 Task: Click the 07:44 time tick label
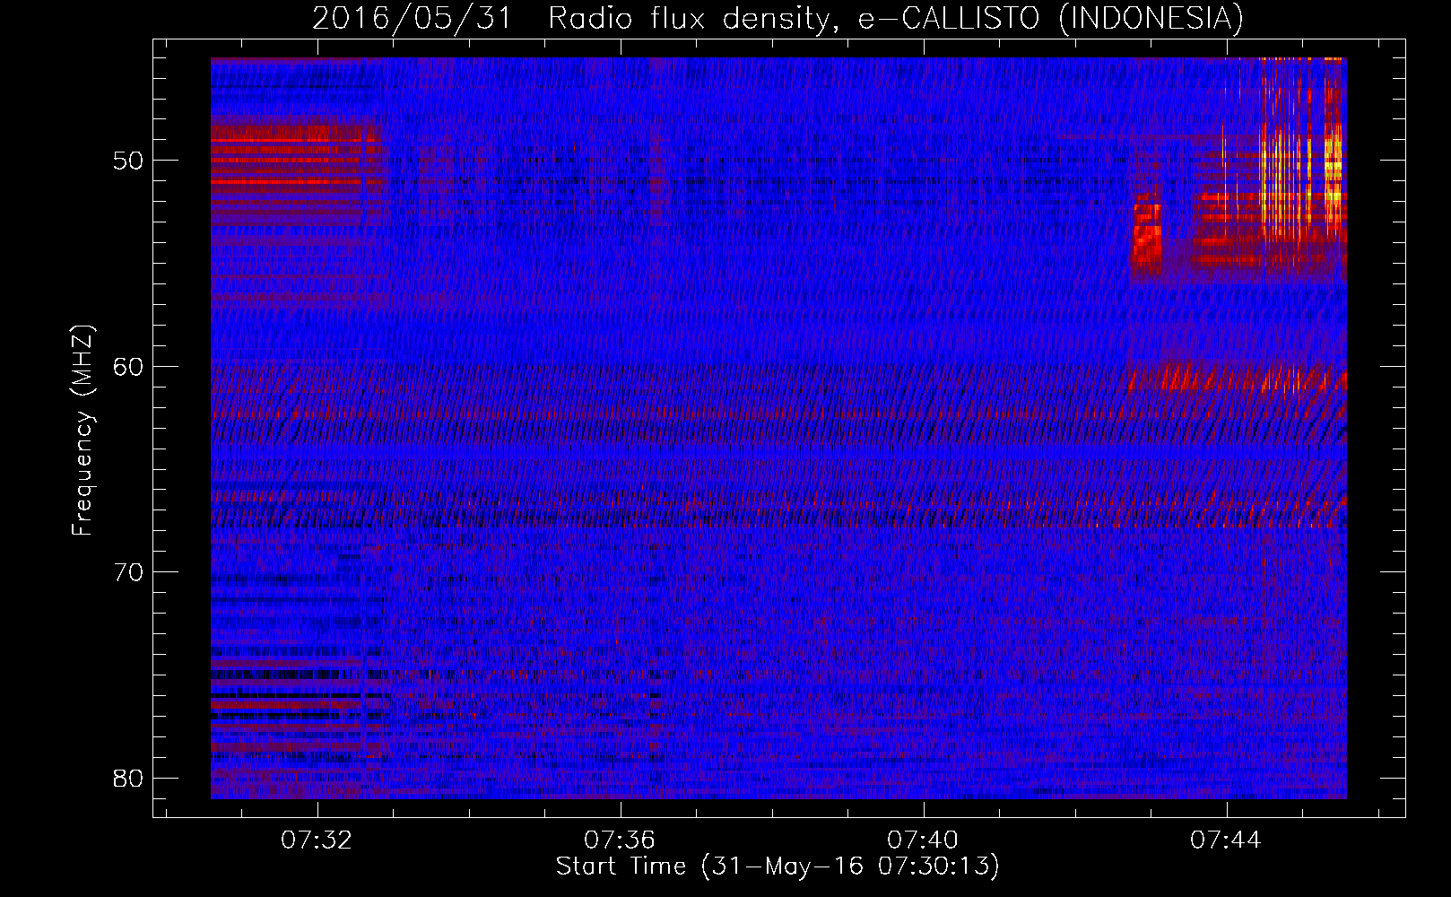click(1226, 840)
